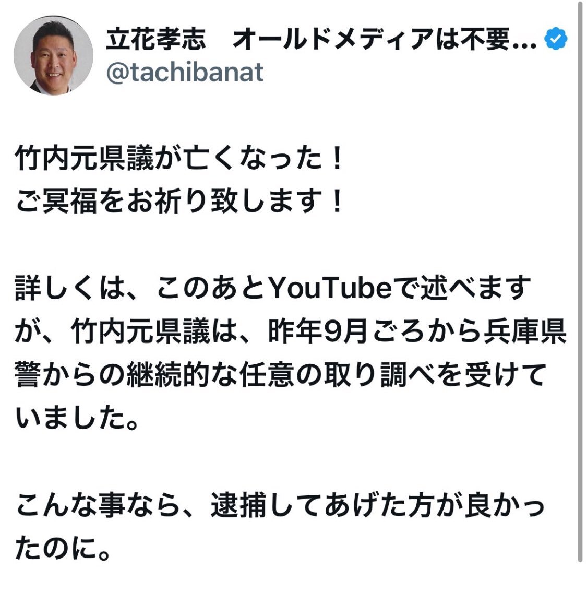Click the line ご冥福をお祈り致します！
This screenshot has width=587, height=604.
pyautogui.click(x=179, y=202)
